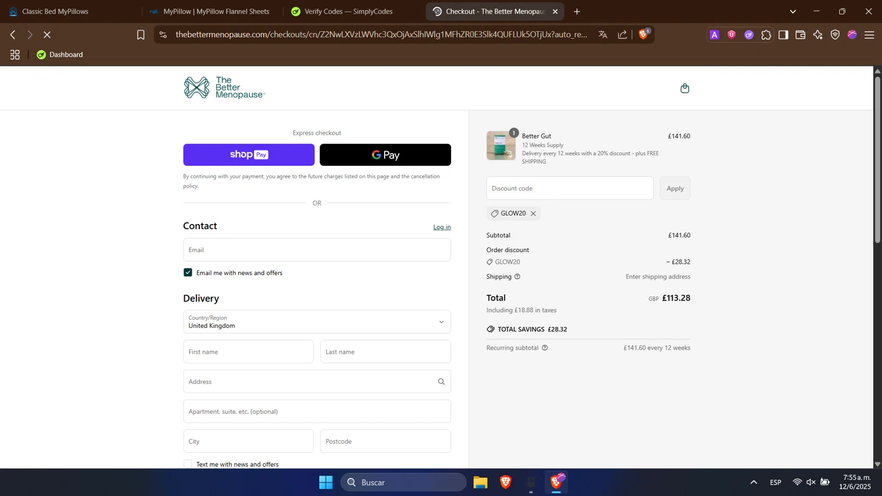Screen dimensions: 882x496
Task: Open the ESP language indicator
Action: (776, 482)
